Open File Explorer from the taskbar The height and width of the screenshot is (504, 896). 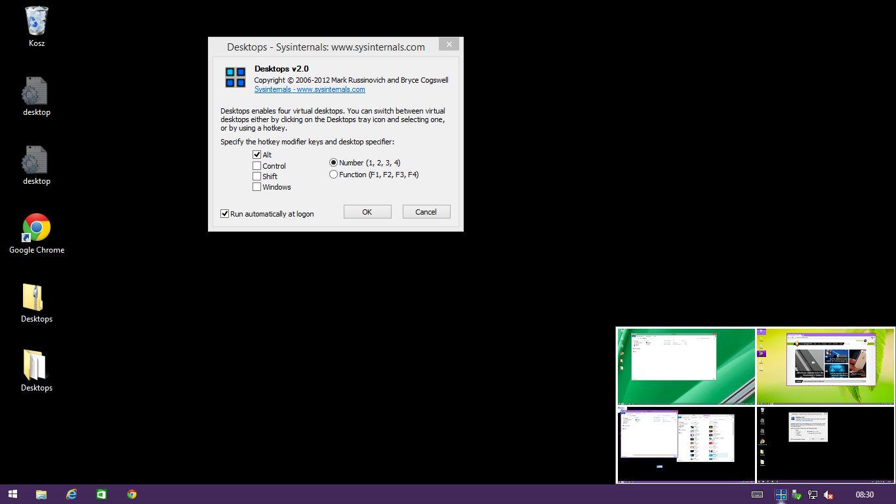pyautogui.click(x=41, y=494)
